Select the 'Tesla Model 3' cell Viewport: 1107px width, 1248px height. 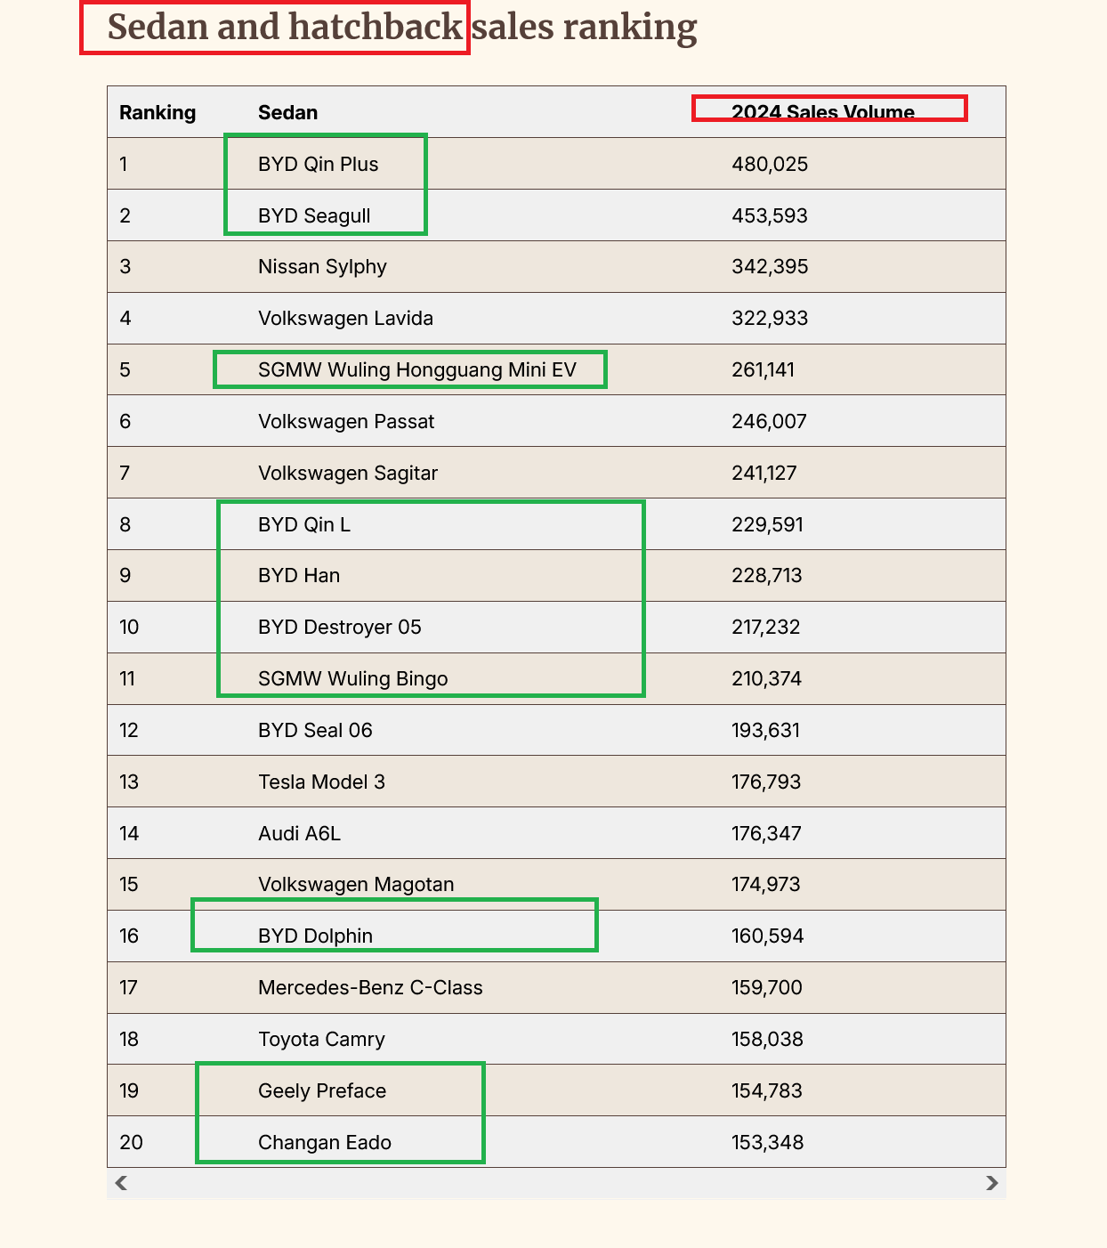point(321,782)
